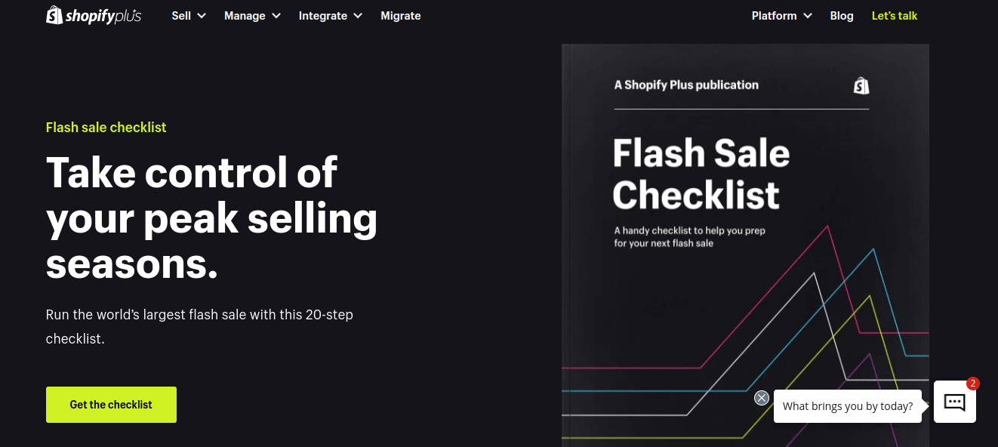
Task: Open the Manage menu label
Action: tap(245, 16)
